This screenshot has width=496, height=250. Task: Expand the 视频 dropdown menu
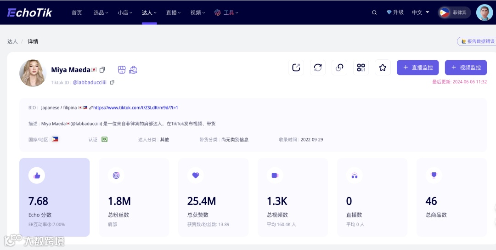point(197,13)
